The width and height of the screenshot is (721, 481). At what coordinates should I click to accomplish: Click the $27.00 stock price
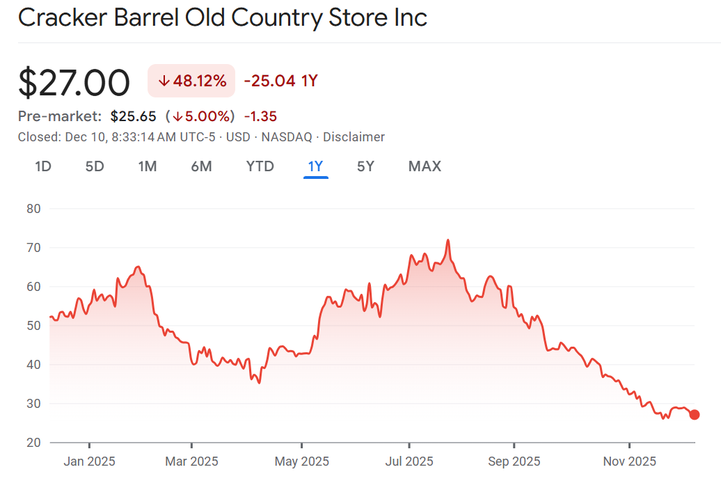point(74,82)
